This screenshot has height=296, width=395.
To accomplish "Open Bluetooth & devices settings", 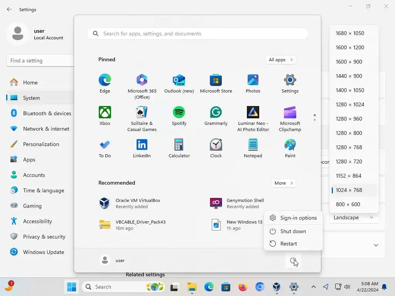I will 40,113.
